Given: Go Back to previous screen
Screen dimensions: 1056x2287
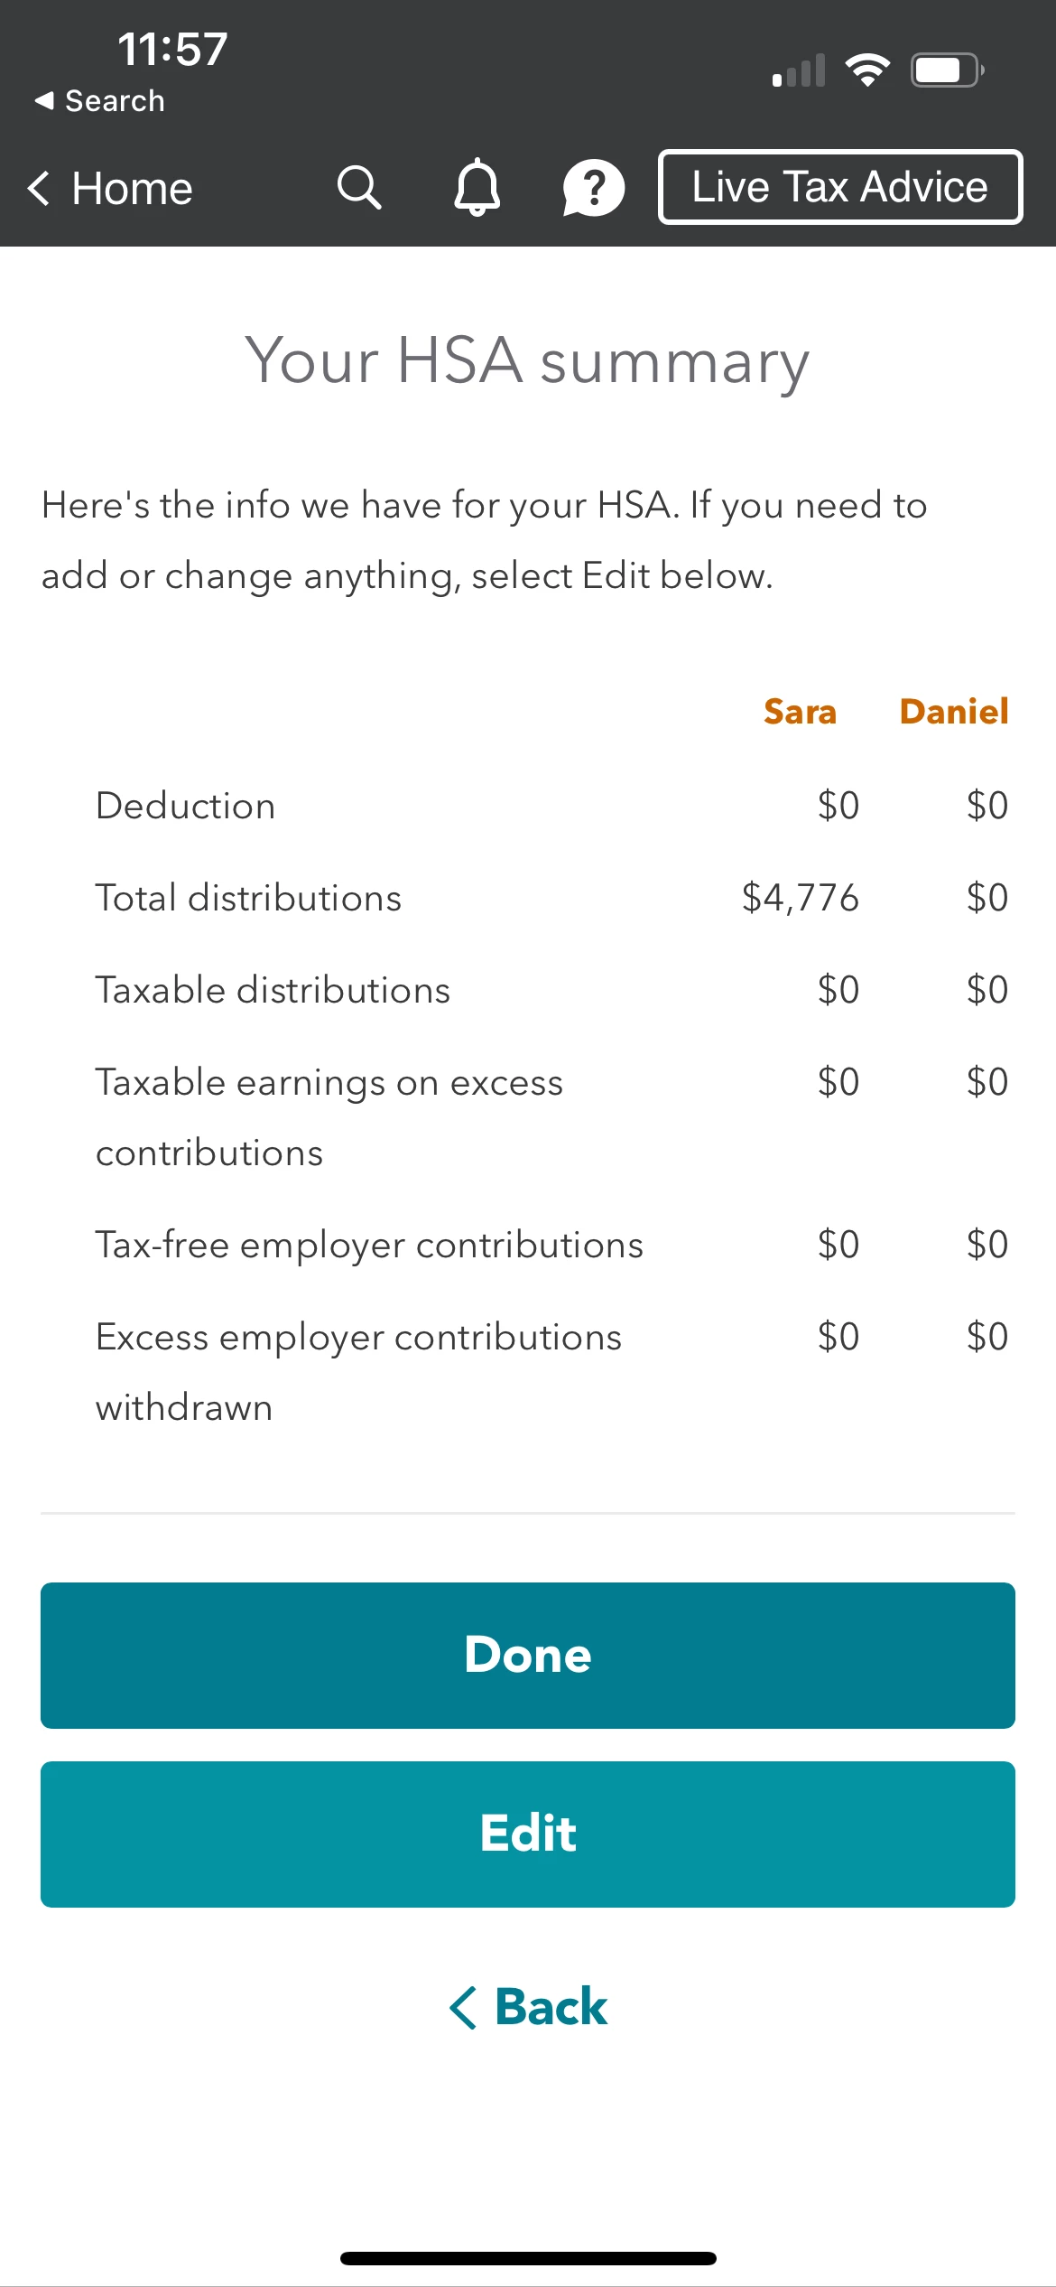Looking at the screenshot, I should point(529,2007).
